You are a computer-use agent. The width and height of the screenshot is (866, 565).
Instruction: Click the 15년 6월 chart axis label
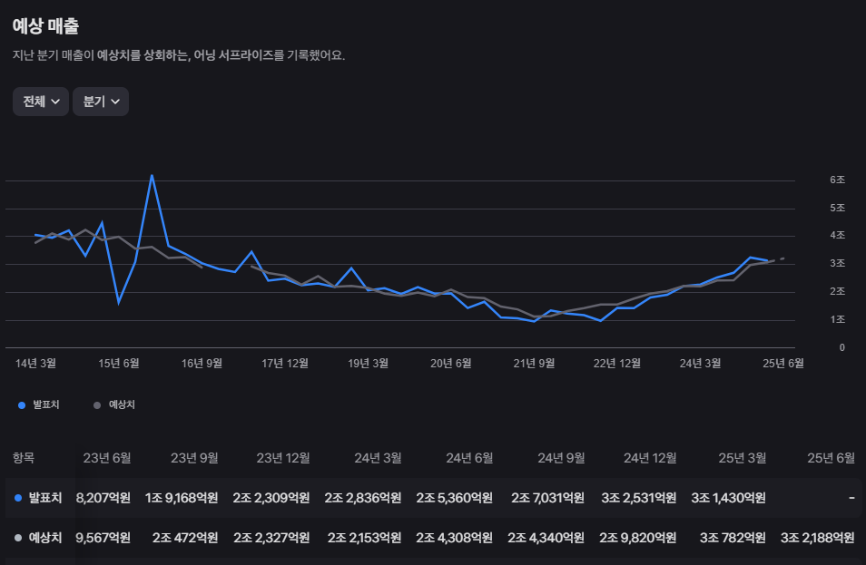pos(119,363)
